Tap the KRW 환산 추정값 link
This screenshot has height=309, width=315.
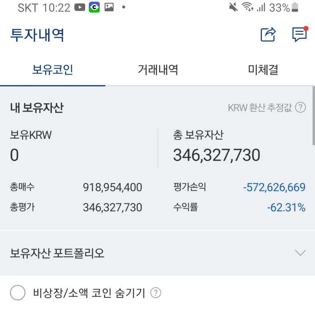(260, 108)
